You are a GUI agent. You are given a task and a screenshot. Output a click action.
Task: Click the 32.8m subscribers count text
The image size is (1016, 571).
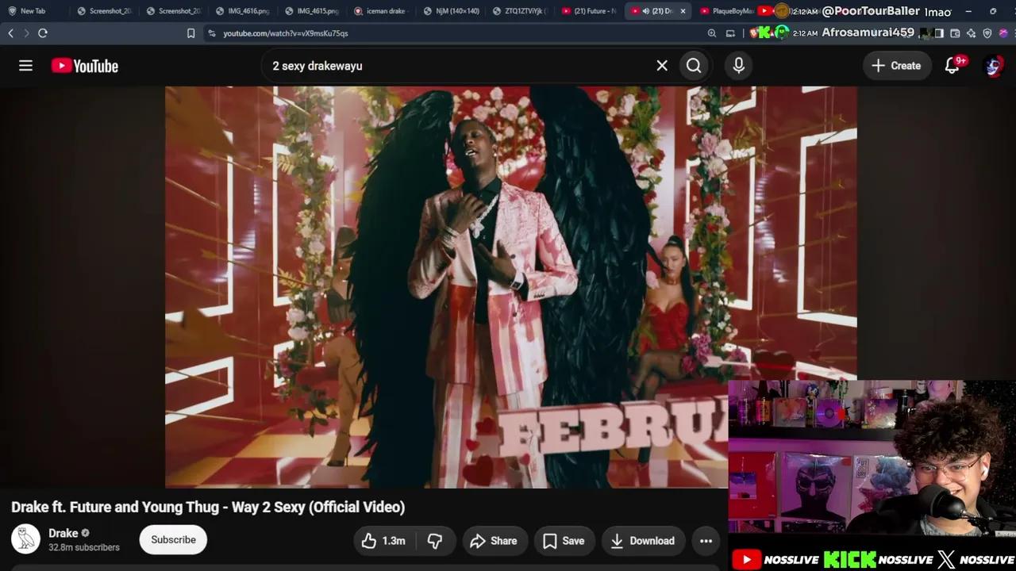pos(84,547)
